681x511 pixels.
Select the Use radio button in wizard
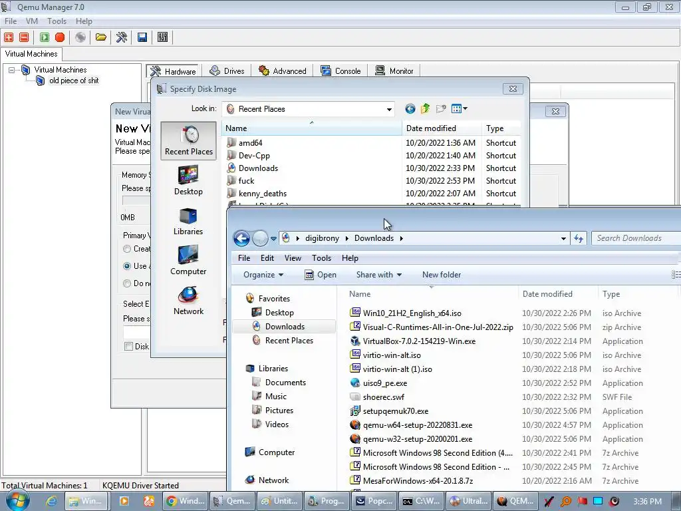point(127,266)
